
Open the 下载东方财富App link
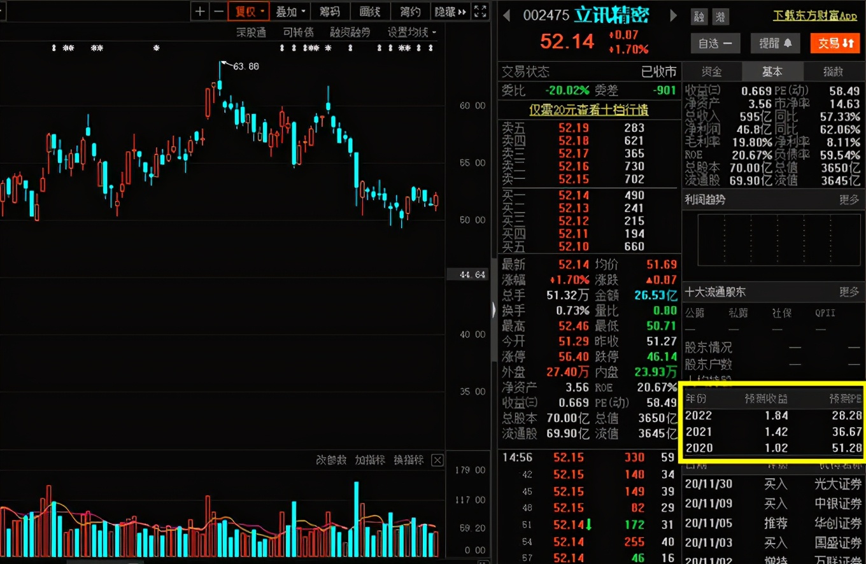coord(815,15)
